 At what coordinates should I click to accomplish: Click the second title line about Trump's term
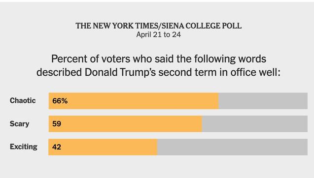tap(158, 72)
